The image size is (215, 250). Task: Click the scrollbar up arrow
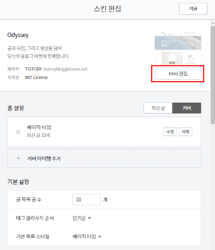213,24
